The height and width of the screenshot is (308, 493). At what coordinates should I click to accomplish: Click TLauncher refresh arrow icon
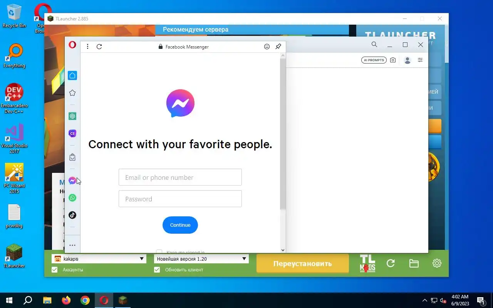point(391,263)
